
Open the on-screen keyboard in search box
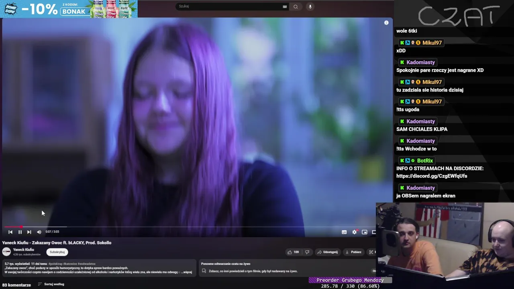pos(285,6)
